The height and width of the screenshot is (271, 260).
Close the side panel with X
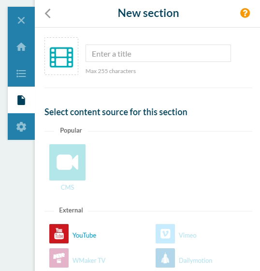coord(21,20)
